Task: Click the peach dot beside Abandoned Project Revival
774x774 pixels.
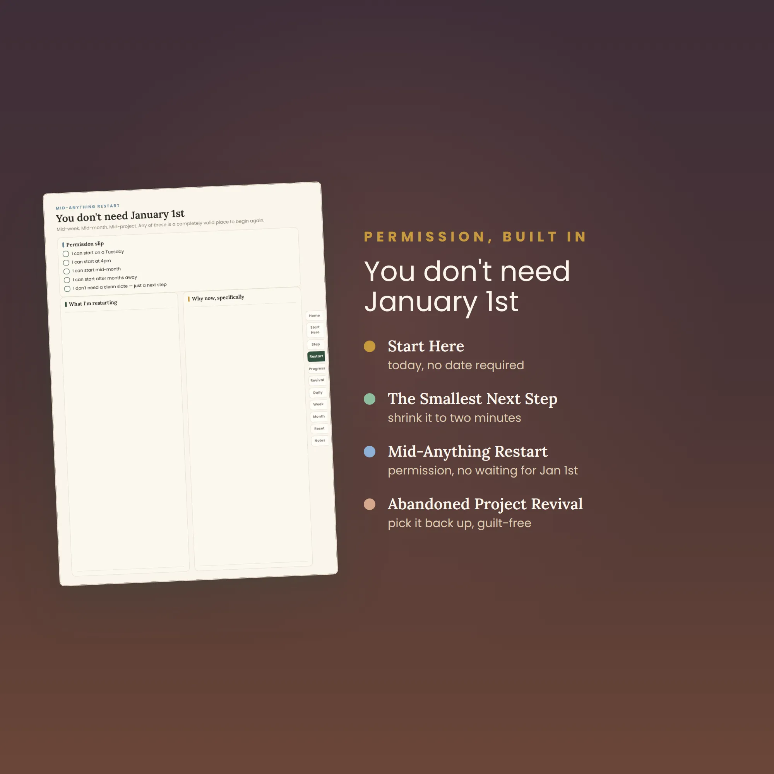Action: pos(369,504)
